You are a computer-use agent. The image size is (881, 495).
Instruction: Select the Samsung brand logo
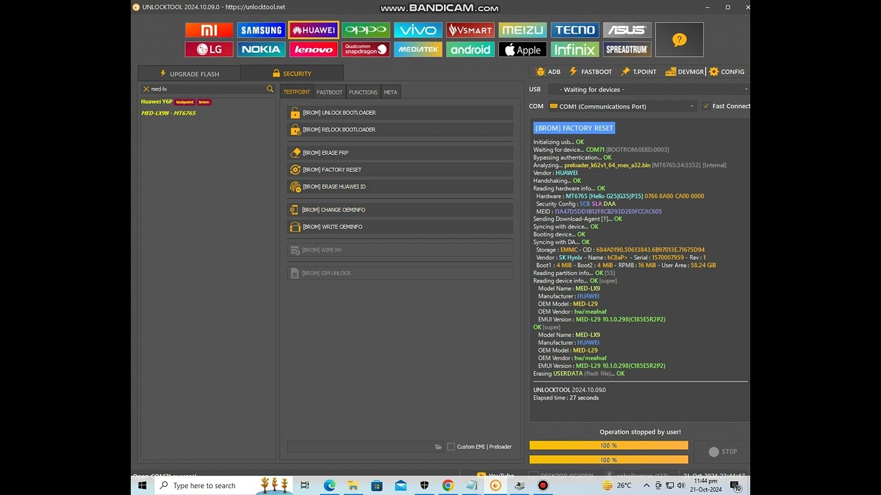pos(262,30)
